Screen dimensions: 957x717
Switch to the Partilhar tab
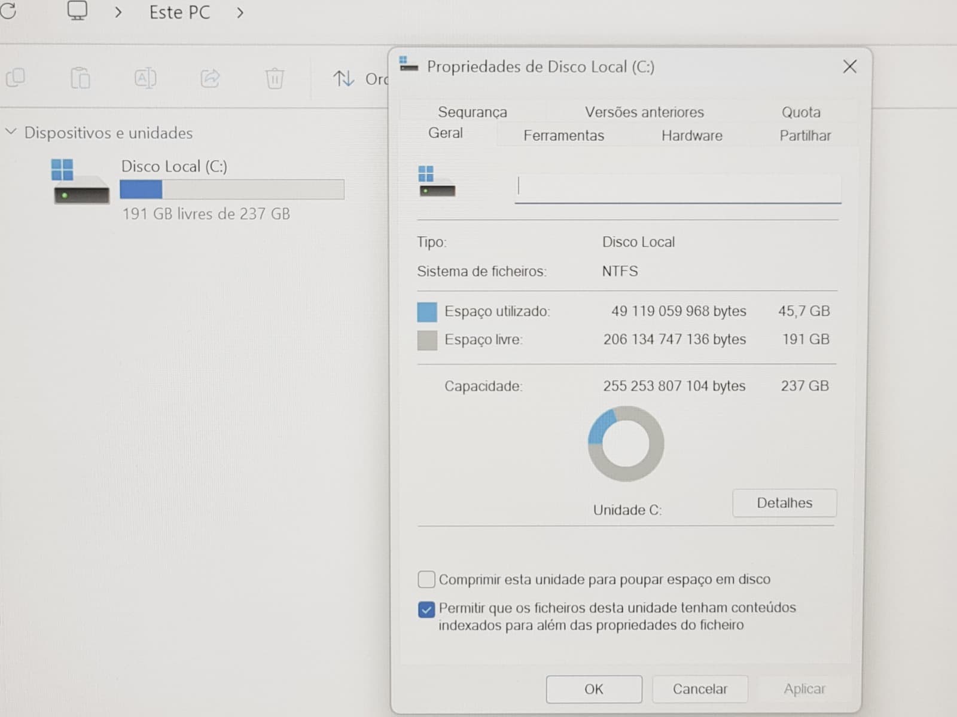805,136
